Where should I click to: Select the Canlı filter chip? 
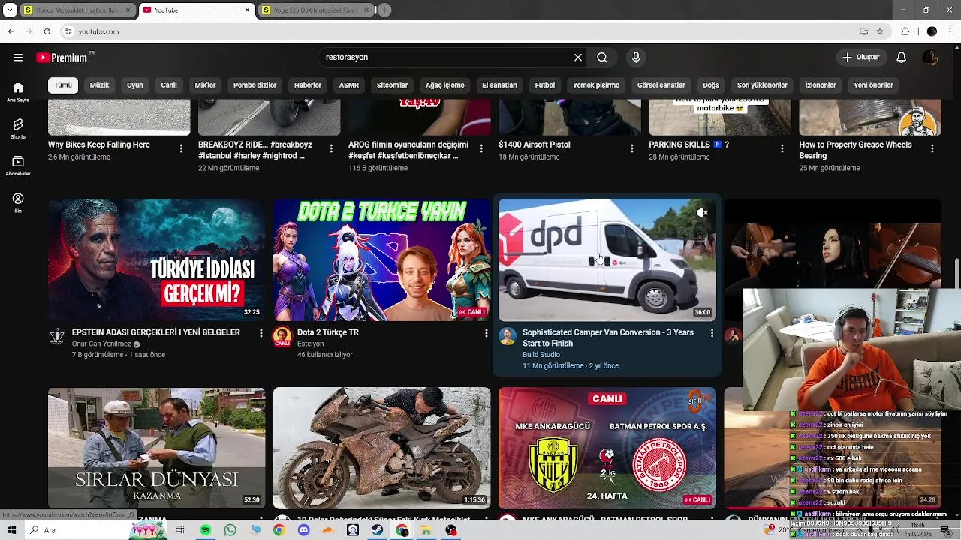click(x=169, y=85)
